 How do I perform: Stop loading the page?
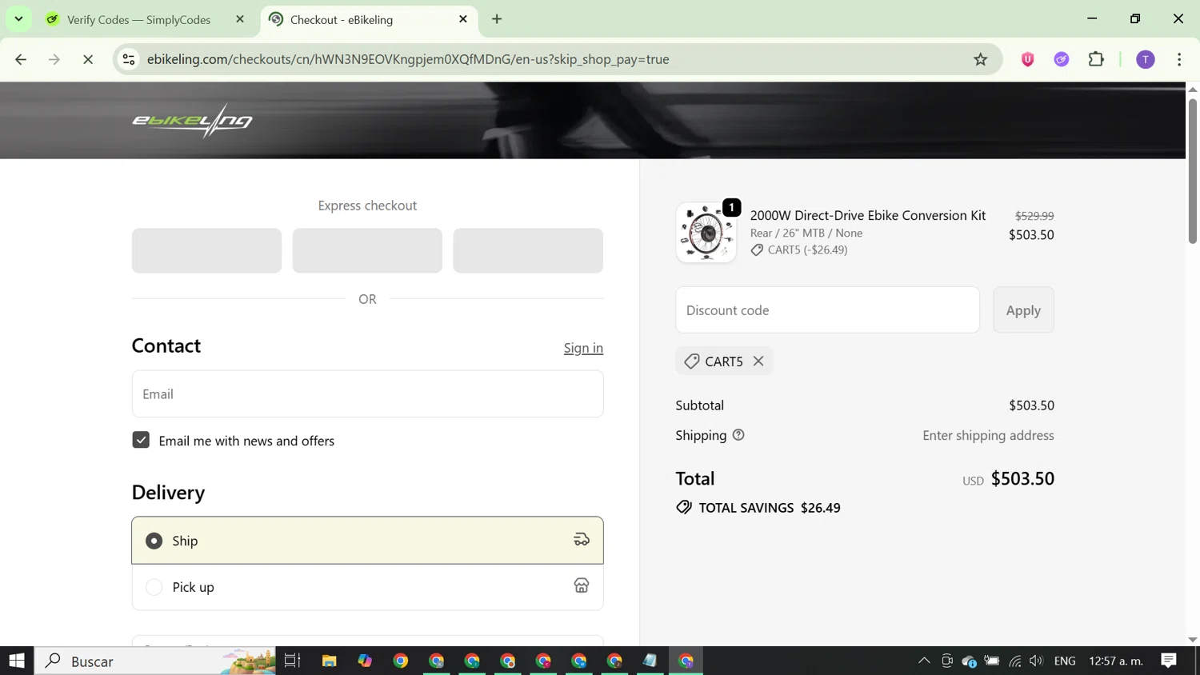[88, 59]
